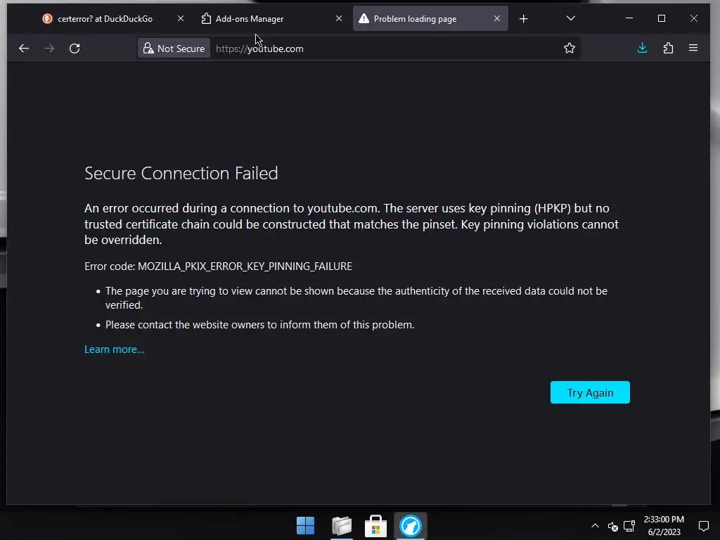Go back to the previous page
The height and width of the screenshot is (540, 720).
point(24,49)
